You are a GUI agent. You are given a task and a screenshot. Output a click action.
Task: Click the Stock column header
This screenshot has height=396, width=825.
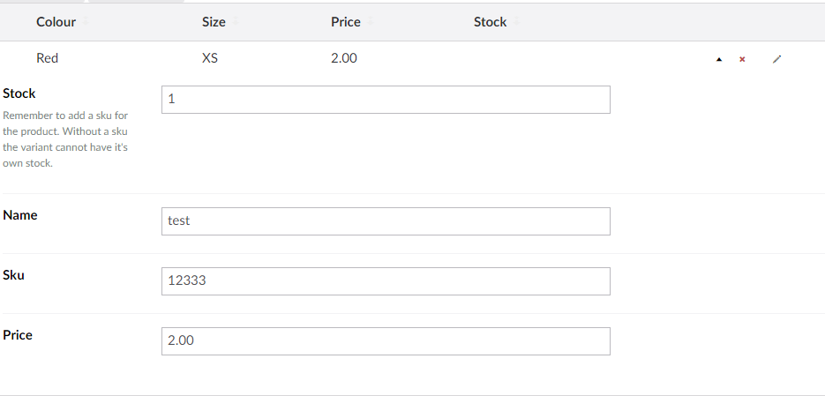(x=490, y=22)
